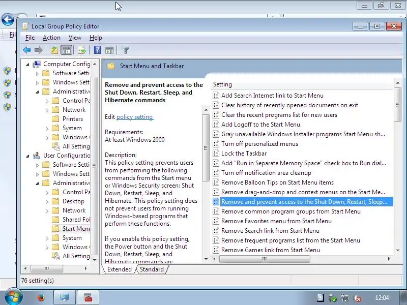Click the Desktop folder icon in the tree
Viewport: 407px width, 305px height.
click(55, 201)
